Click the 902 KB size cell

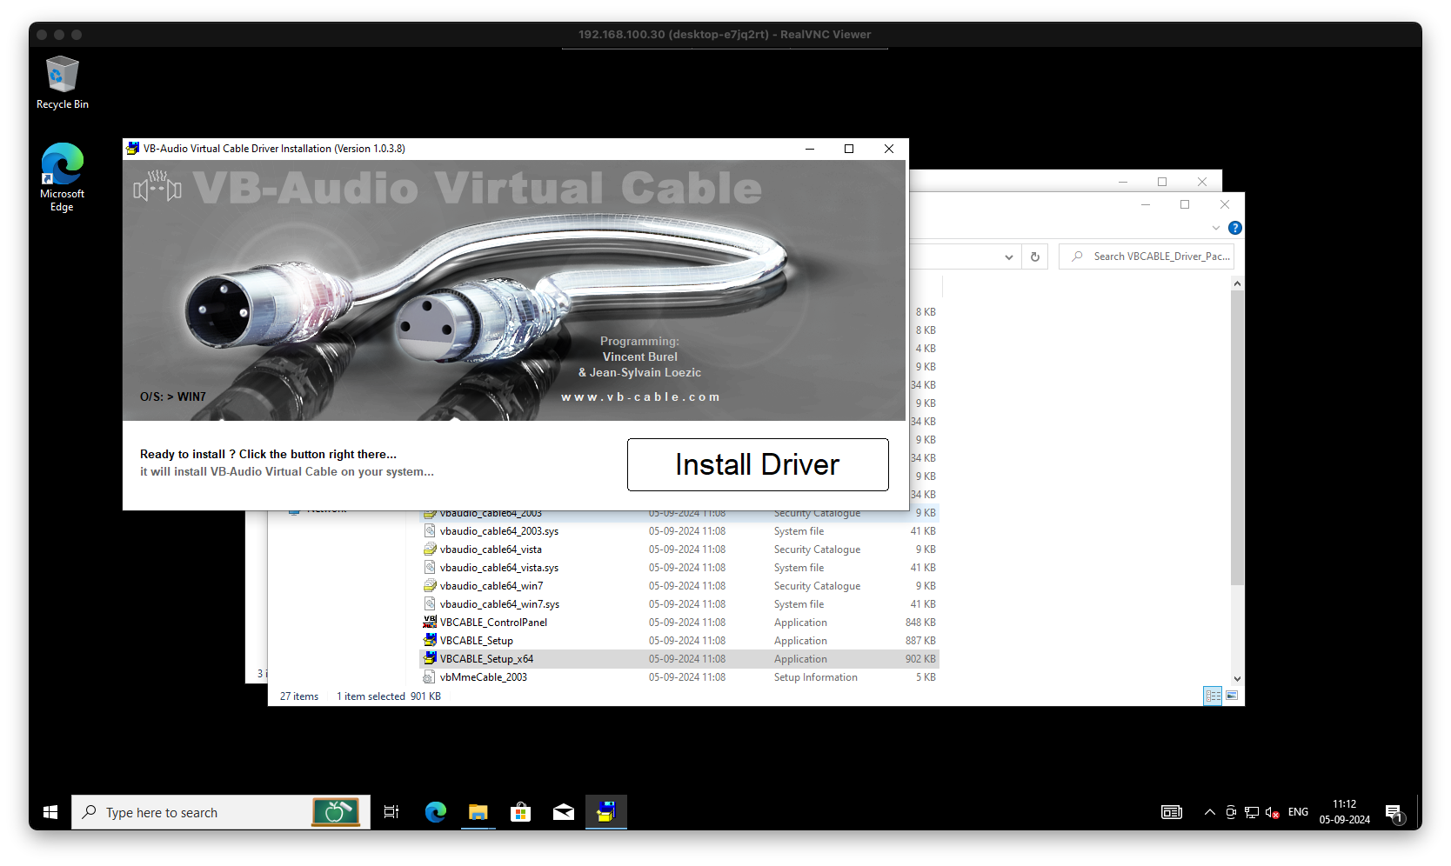pos(920,659)
